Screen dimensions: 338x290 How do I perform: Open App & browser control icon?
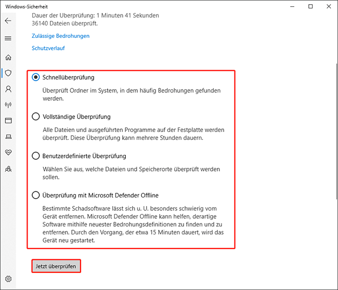click(8, 121)
